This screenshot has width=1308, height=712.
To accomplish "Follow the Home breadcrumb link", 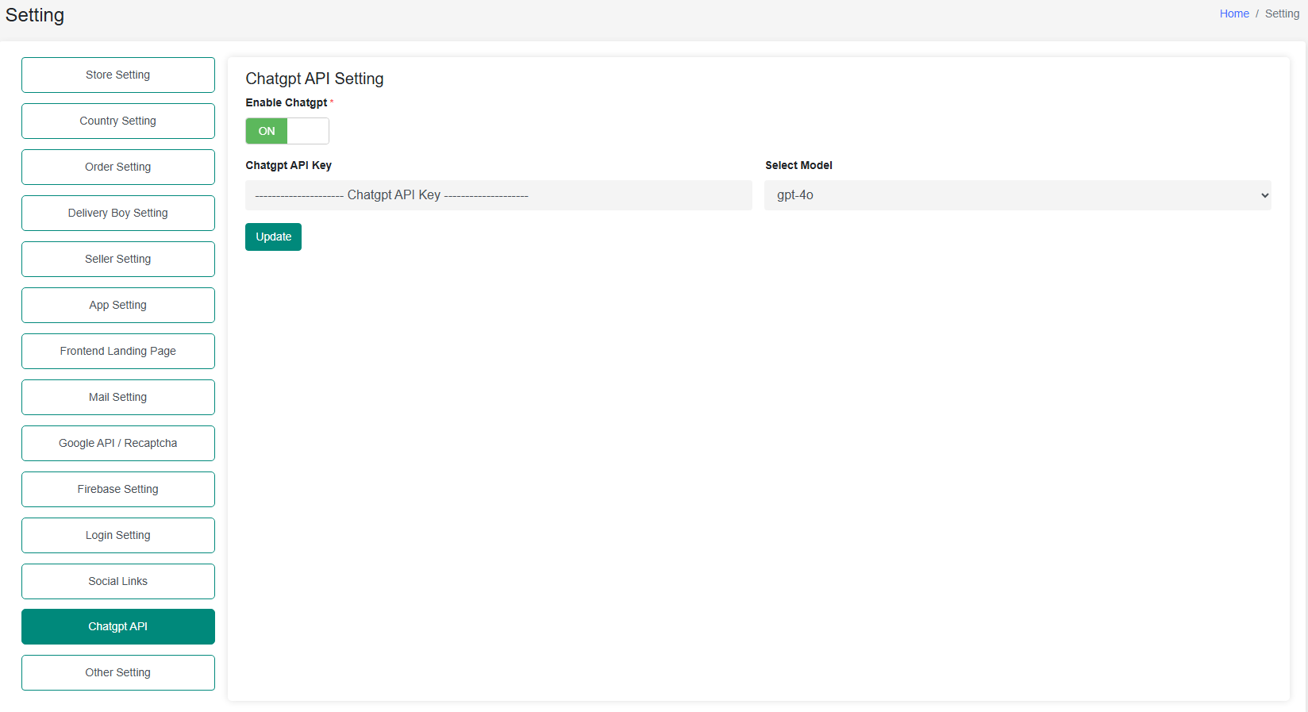I will (1234, 13).
